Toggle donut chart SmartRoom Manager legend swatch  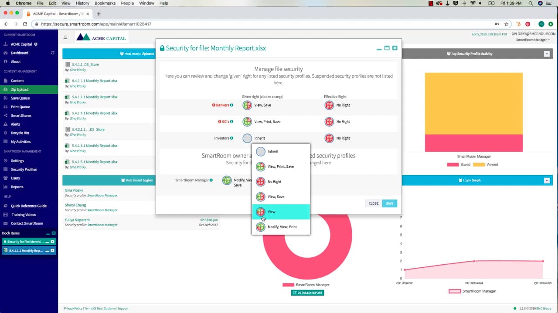288,285
